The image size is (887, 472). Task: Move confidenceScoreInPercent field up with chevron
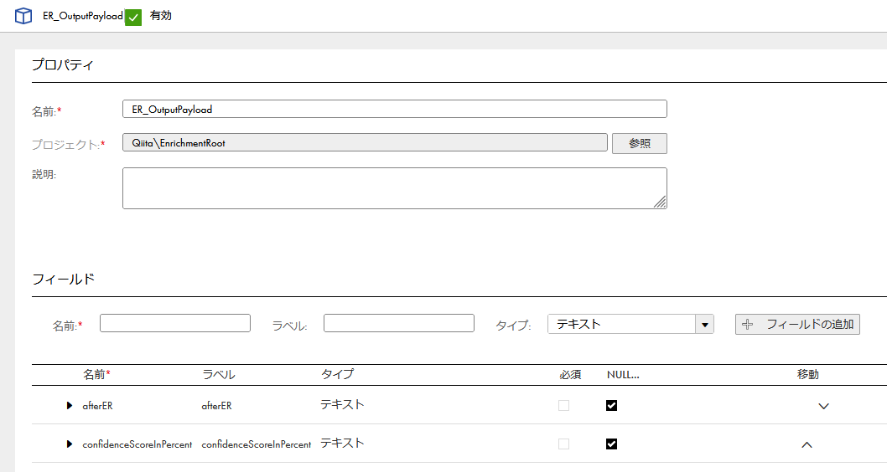[x=807, y=445]
